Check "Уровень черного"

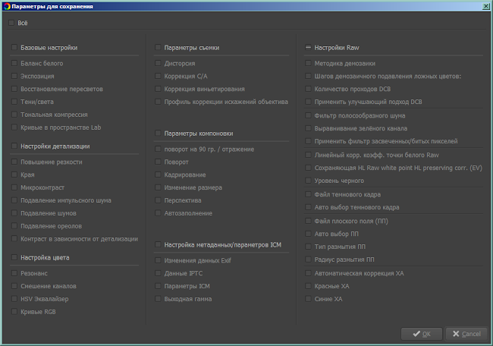(x=308, y=181)
